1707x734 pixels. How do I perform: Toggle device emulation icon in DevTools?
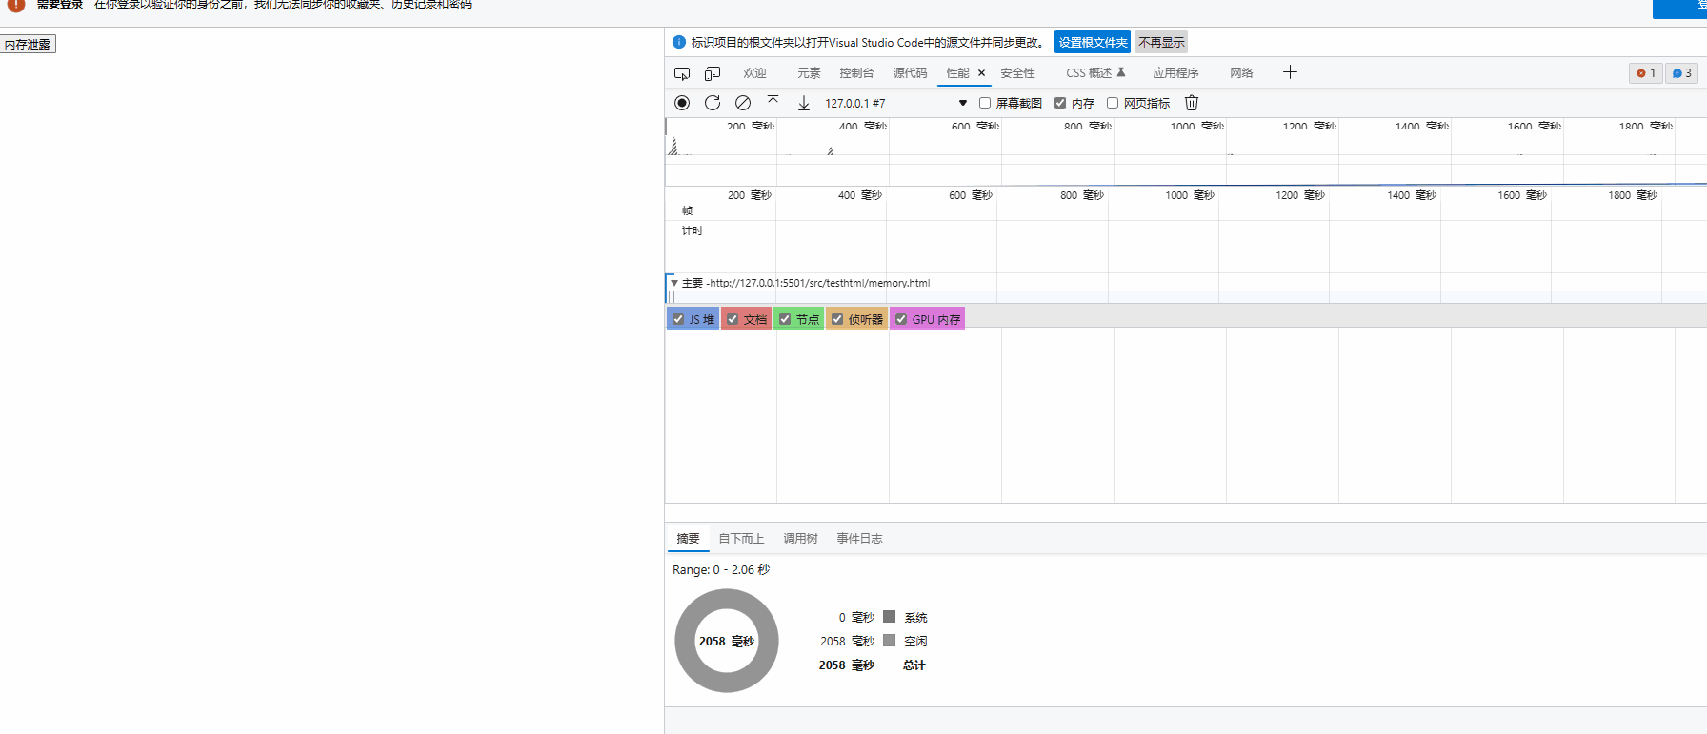(713, 73)
